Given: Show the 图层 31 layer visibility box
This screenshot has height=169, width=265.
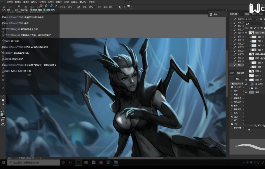Looking at the screenshot, I should point(246,45).
